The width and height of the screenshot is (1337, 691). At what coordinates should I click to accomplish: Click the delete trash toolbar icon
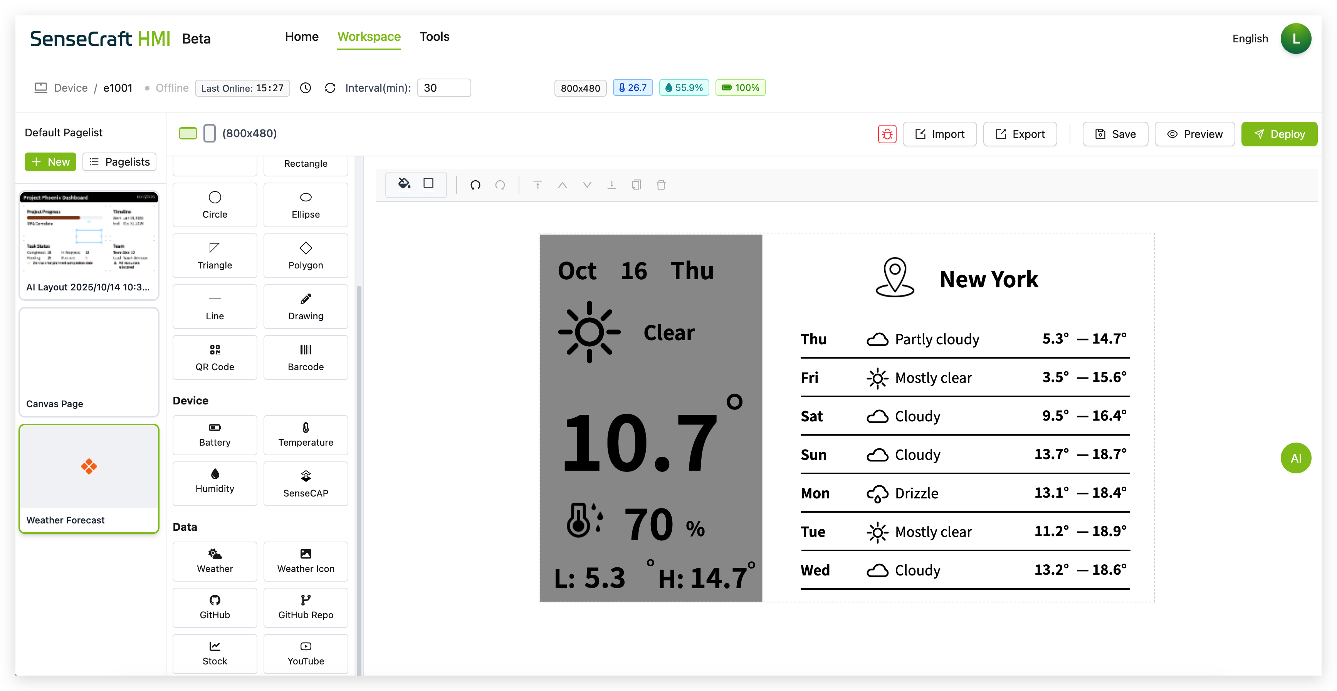[661, 185]
